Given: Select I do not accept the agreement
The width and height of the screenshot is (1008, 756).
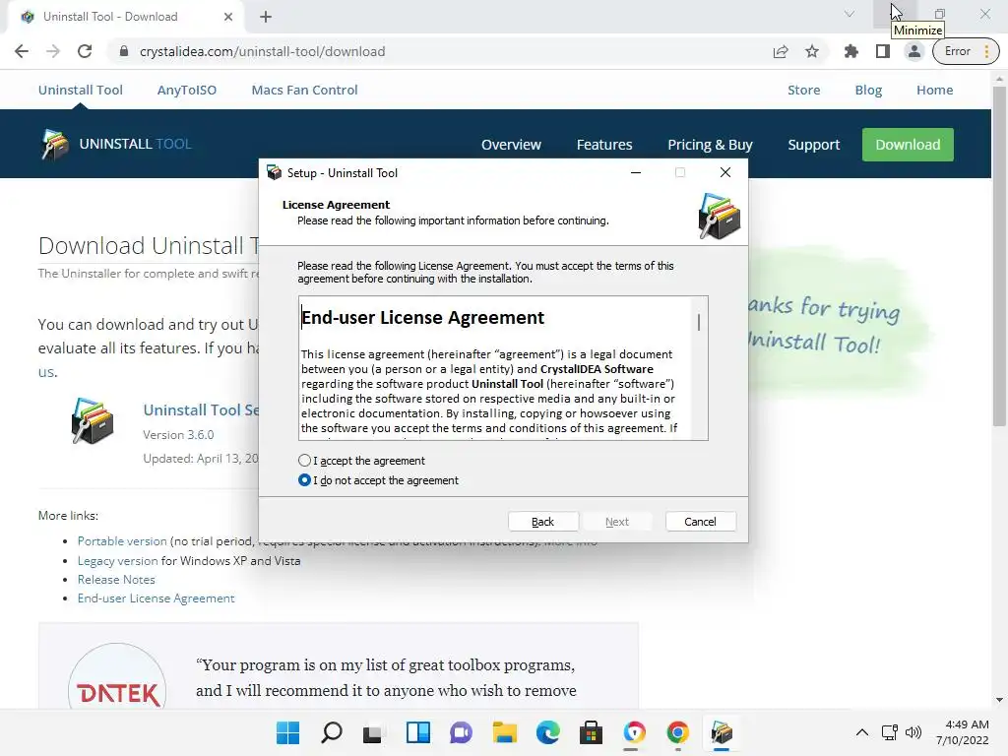Looking at the screenshot, I should pos(378,480).
